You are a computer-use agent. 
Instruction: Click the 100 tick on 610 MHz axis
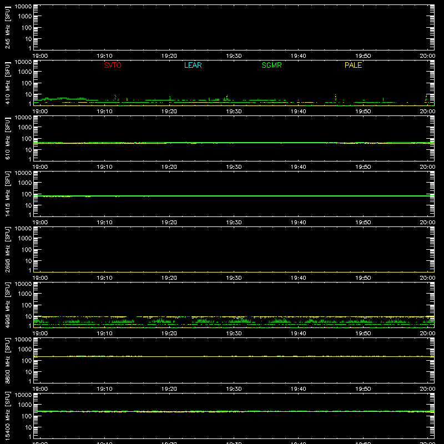(x=27, y=139)
